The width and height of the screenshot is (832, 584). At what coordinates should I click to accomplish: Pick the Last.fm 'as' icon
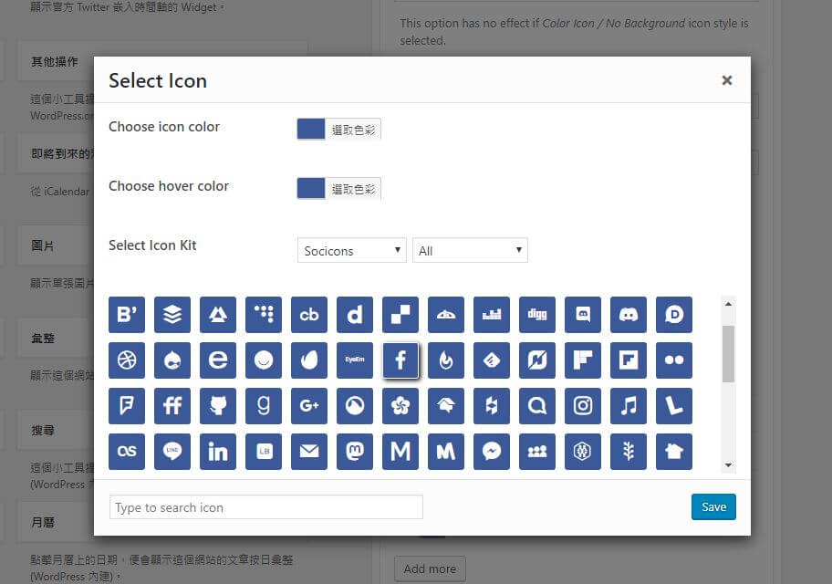click(127, 452)
